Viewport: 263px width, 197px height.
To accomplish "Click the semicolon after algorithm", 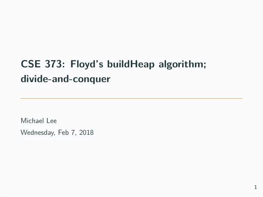I will (x=205, y=65).
